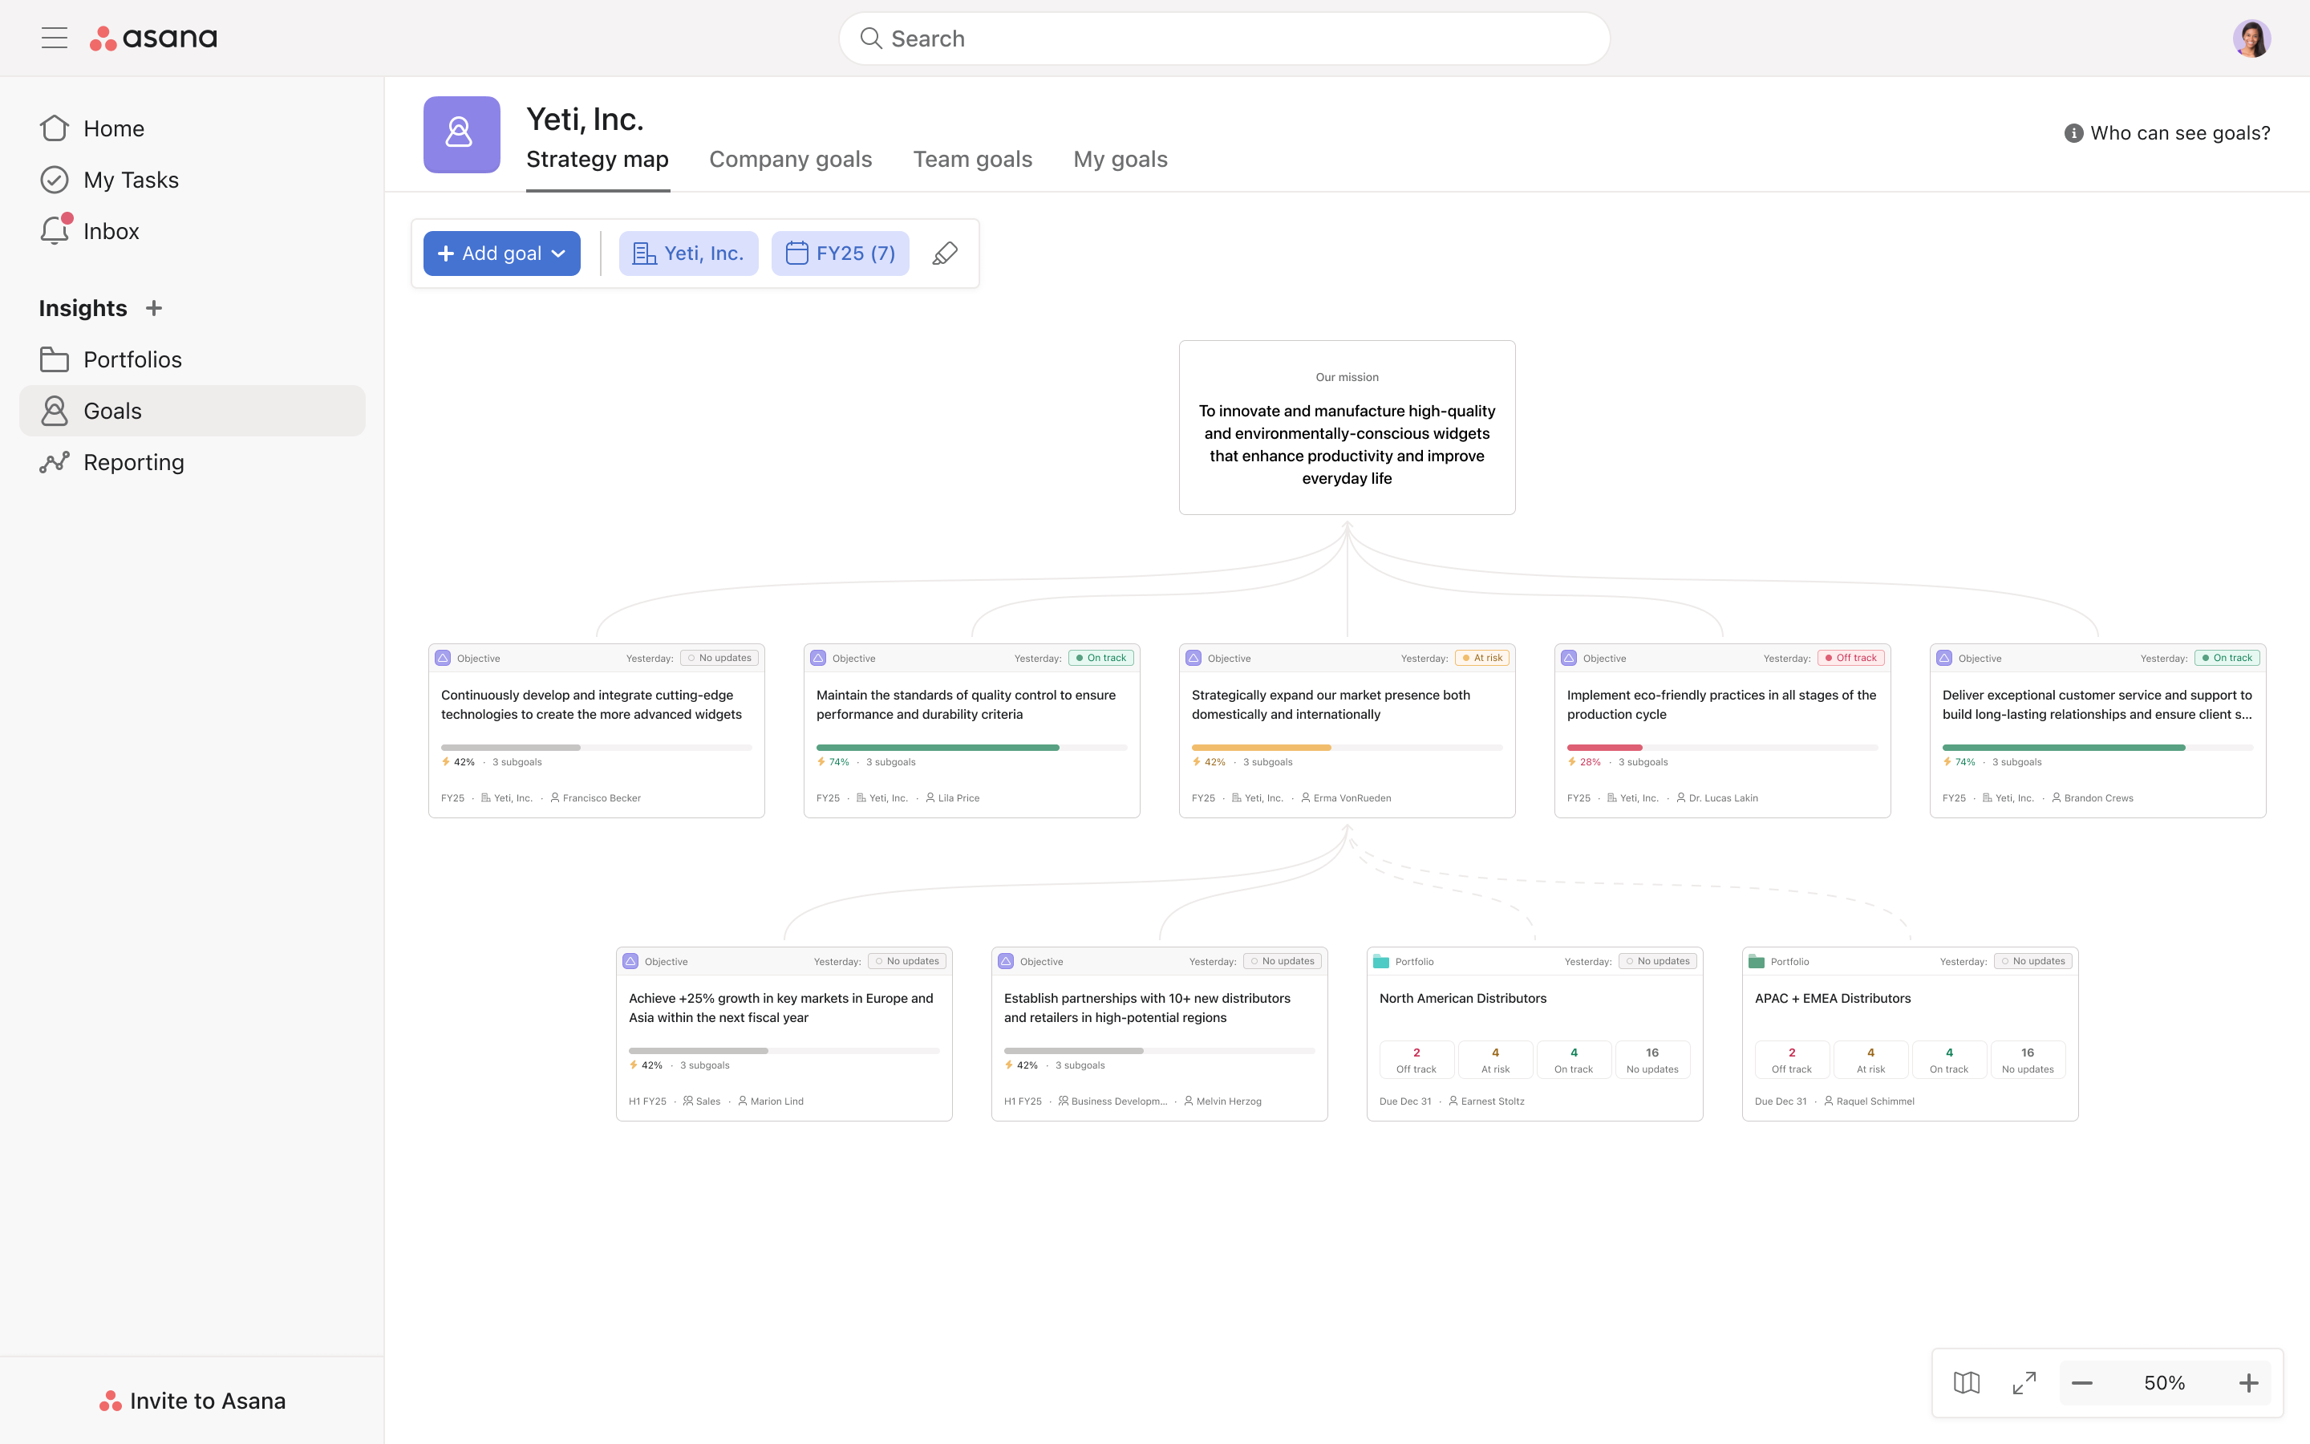The width and height of the screenshot is (2310, 1444).
Task: Click the At risk status badge
Action: pyautogui.click(x=1481, y=658)
